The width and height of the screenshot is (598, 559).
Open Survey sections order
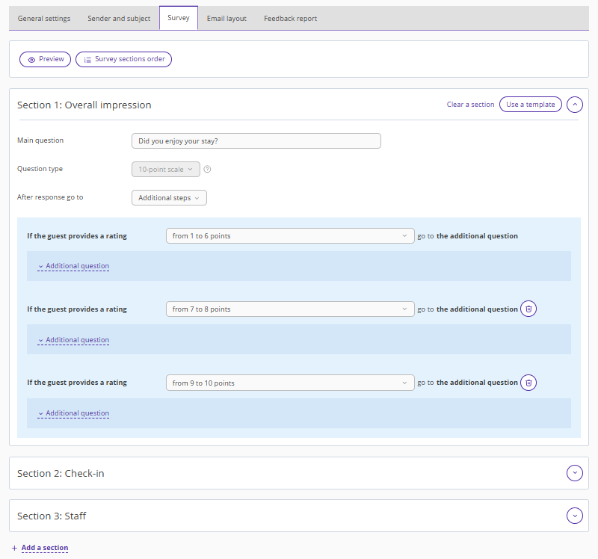point(124,60)
